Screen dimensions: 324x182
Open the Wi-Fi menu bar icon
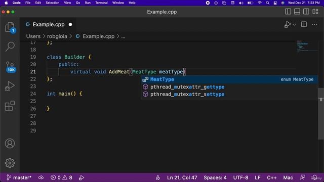pyautogui.click(x=260, y=3)
